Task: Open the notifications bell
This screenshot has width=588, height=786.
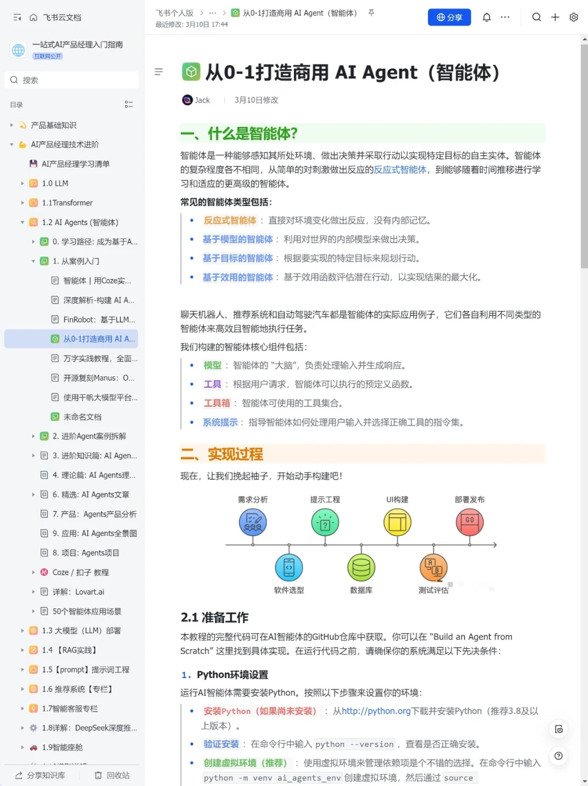Action: point(486,17)
